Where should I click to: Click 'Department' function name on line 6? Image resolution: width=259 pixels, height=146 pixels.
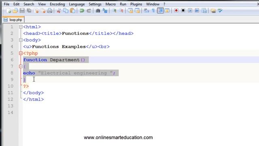(65, 60)
